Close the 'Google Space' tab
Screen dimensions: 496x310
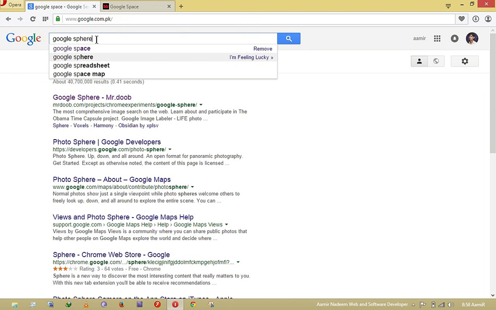point(169,6)
